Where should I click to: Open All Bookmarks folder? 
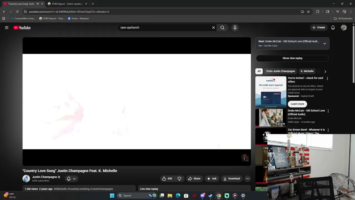coord(343,19)
